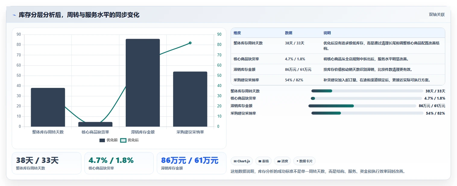Click the 38天 / 33天 value beside progress bar
Screen dimensions: 457x186
pyautogui.click(x=435, y=91)
